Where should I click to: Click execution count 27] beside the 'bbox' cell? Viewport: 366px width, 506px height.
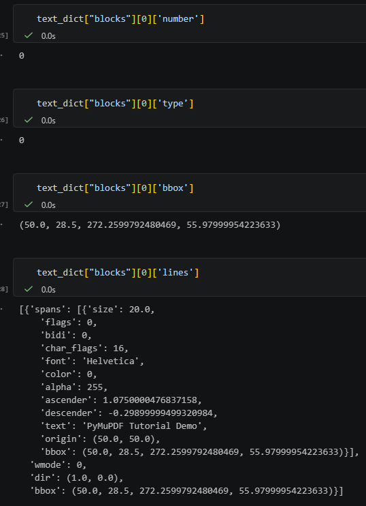(4, 205)
